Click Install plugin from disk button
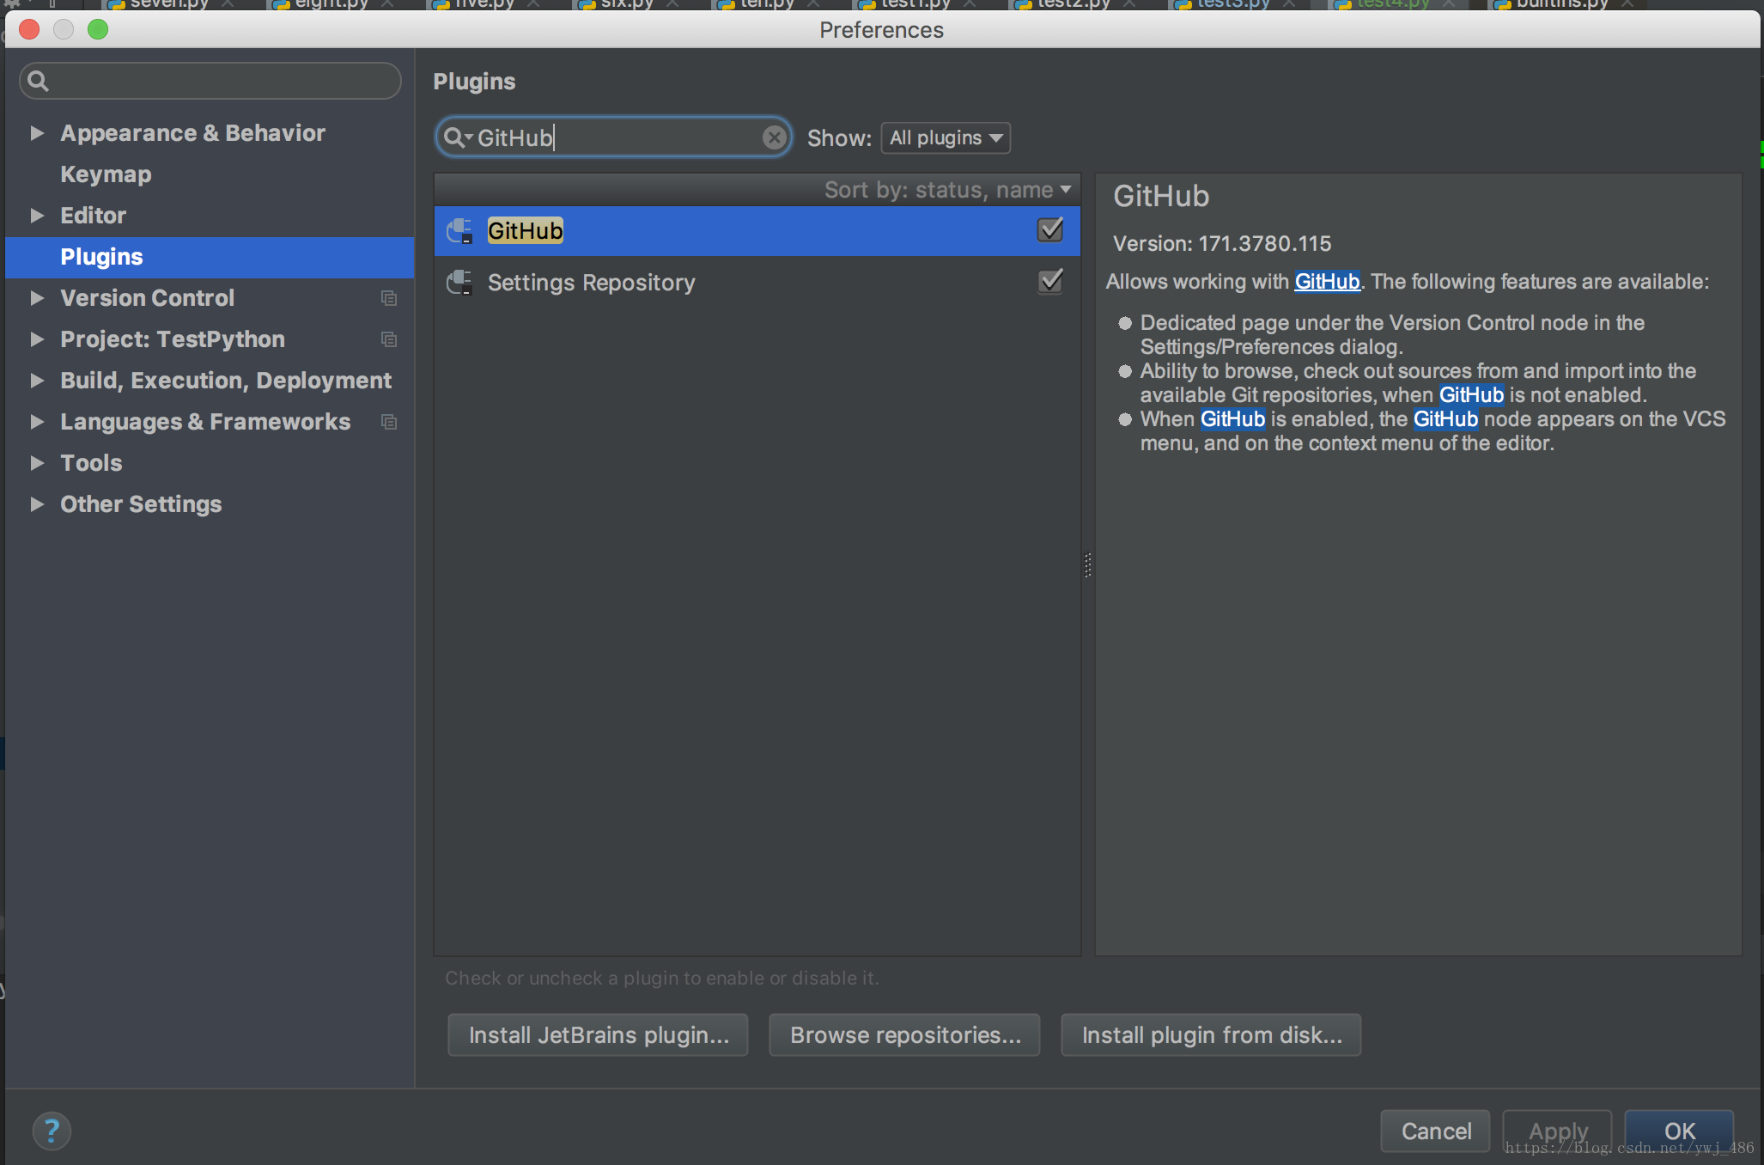Screen dimensions: 1764x1165 click(1211, 1034)
